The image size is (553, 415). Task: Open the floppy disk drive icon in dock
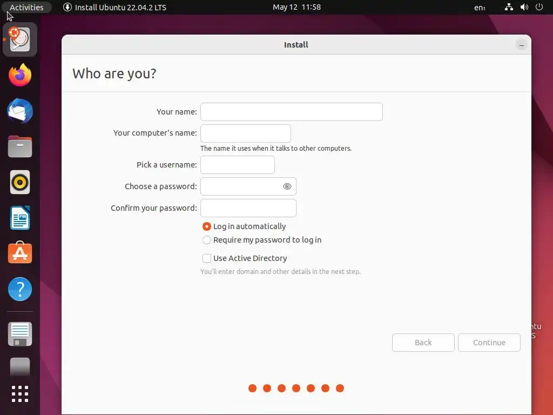[20, 334]
